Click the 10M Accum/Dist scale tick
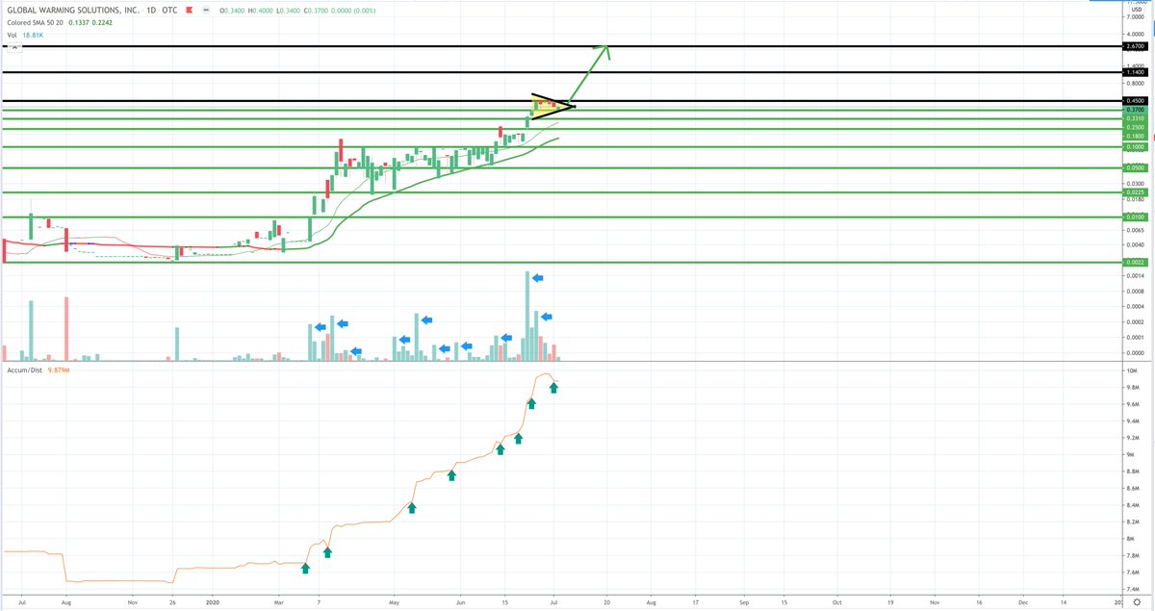Screen dimensions: 1155x611 coord(1132,370)
